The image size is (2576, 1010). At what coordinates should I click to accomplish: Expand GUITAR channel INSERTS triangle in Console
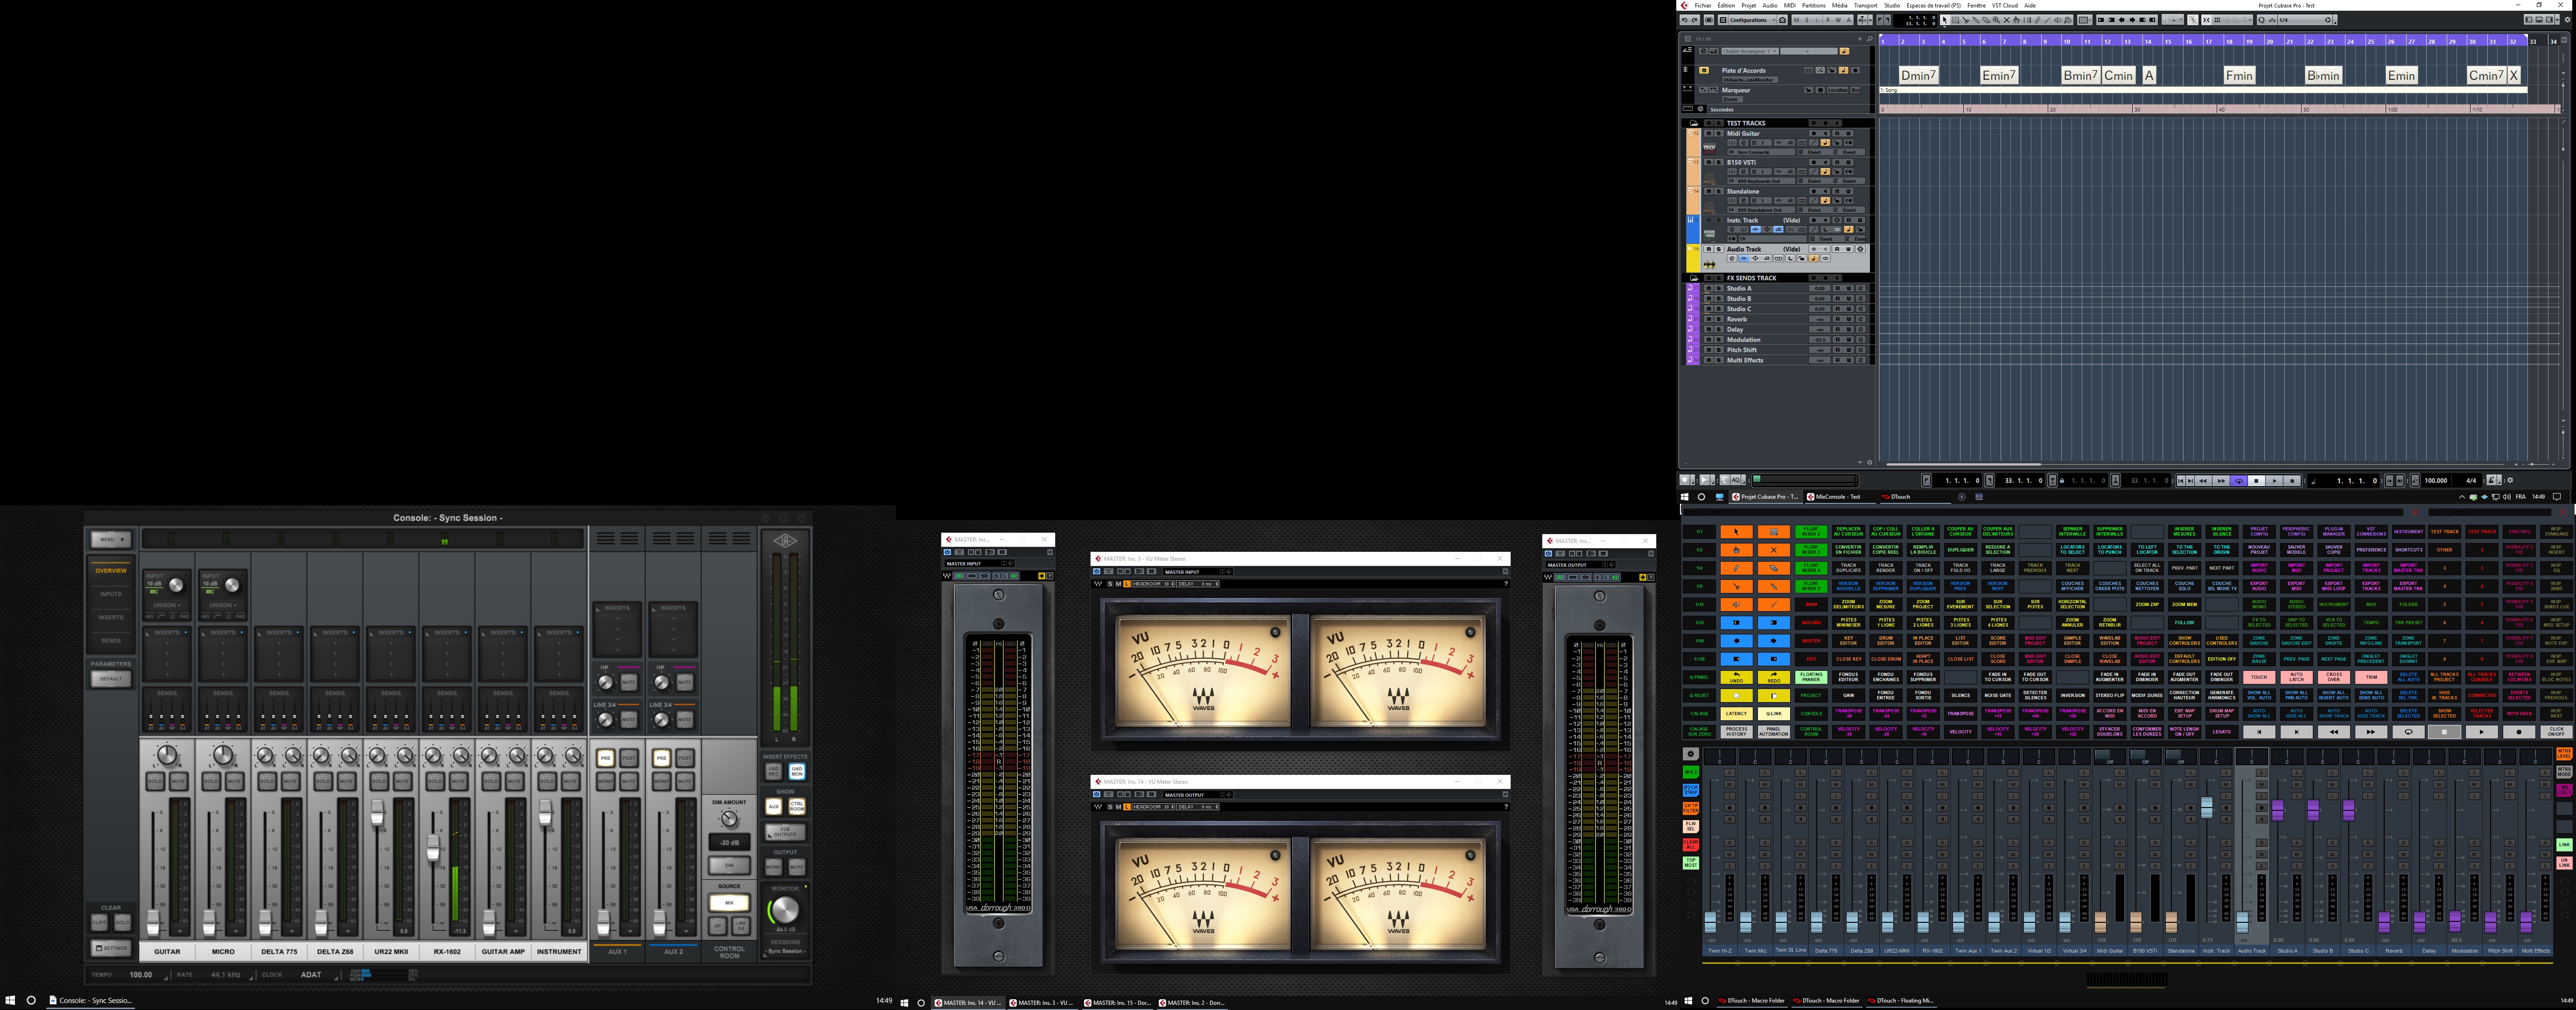(x=148, y=634)
